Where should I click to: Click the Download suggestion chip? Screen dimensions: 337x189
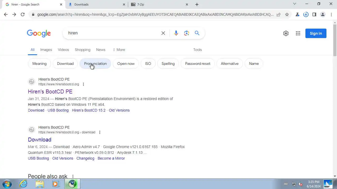[x=65, y=64]
